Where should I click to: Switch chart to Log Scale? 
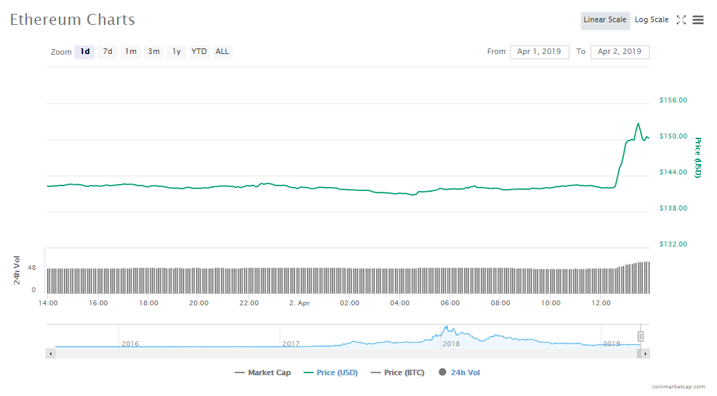click(651, 20)
